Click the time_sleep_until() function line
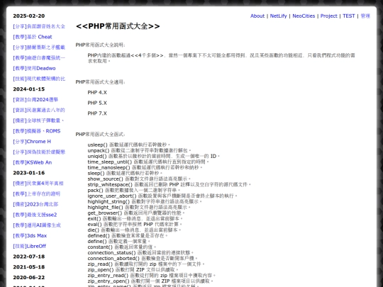This screenshot has height=287, width=383. click(x=148, y=162)
